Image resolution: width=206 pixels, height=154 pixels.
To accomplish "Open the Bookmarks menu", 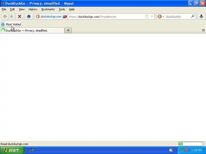I will 48,9.
